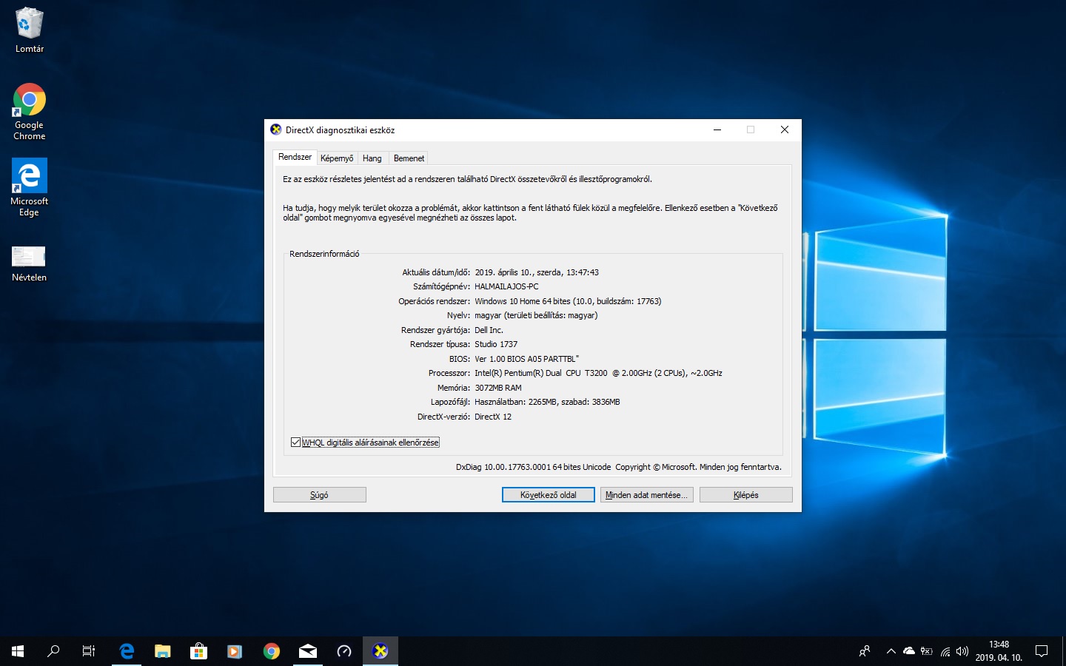Switch to the Rendszer tab
1066x666 pixels.
click(295, 157)
